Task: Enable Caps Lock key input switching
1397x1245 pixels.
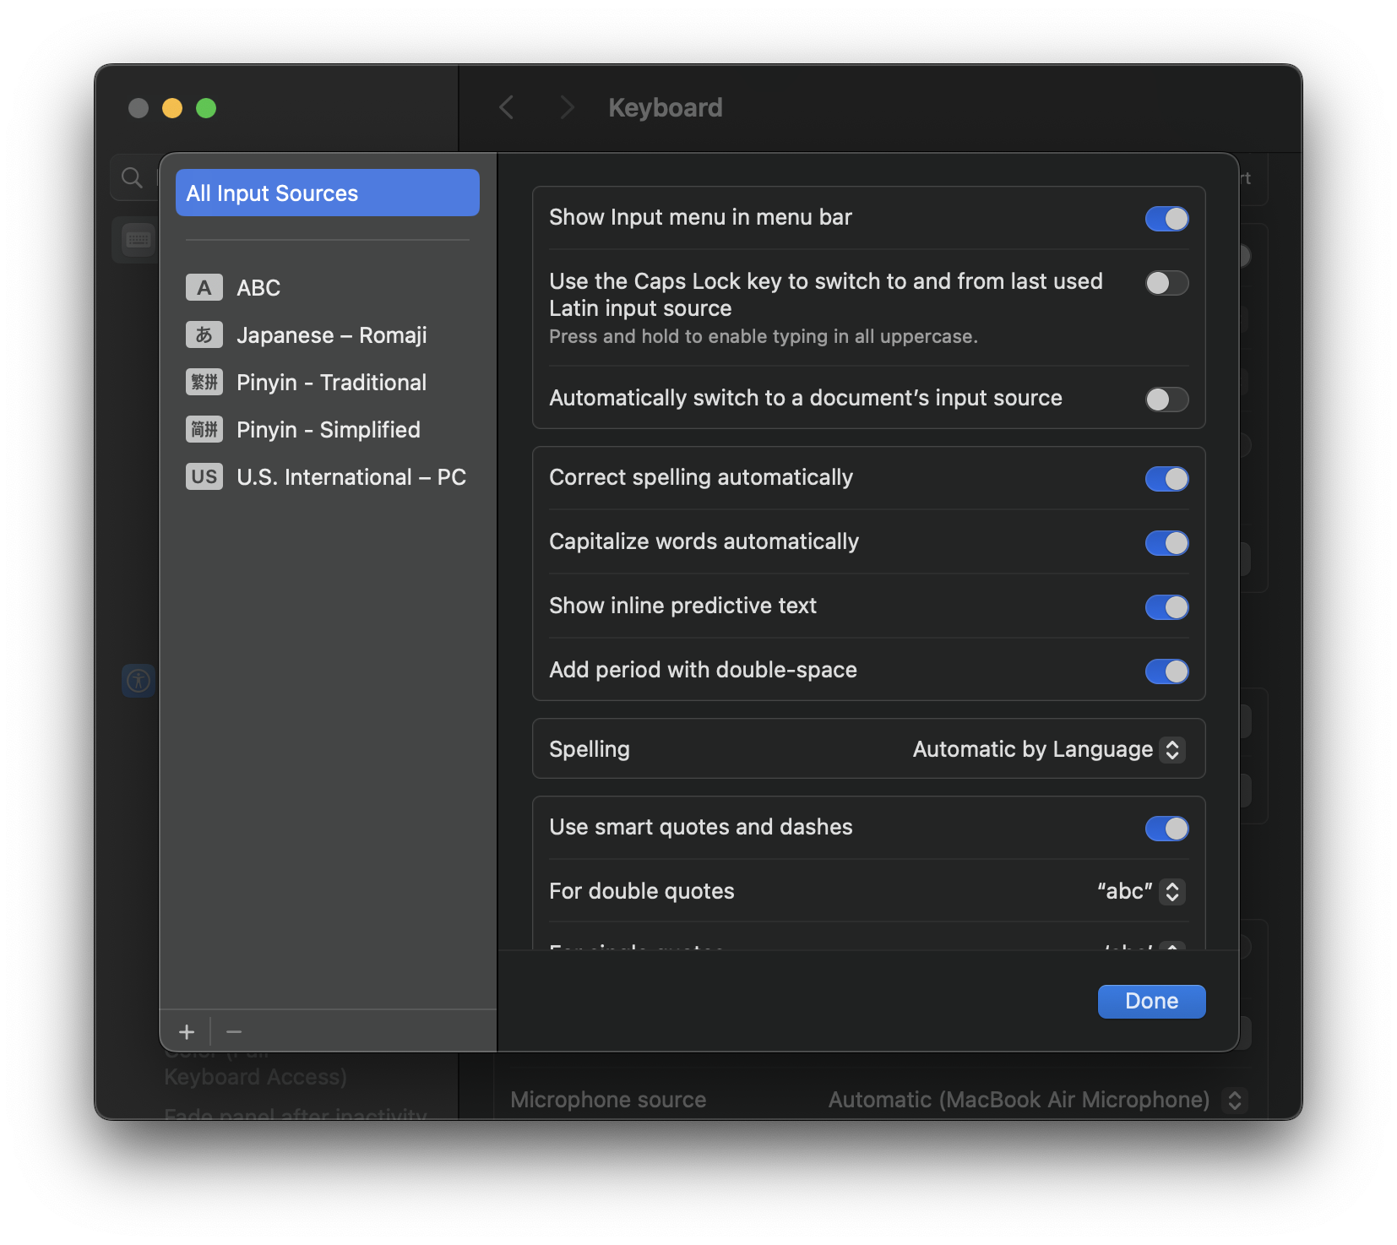Action: tap(1166, 283)
